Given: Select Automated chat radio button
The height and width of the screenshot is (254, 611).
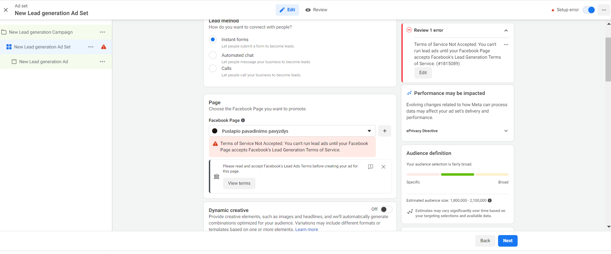Looking at the screenshot, I should 213,55.
